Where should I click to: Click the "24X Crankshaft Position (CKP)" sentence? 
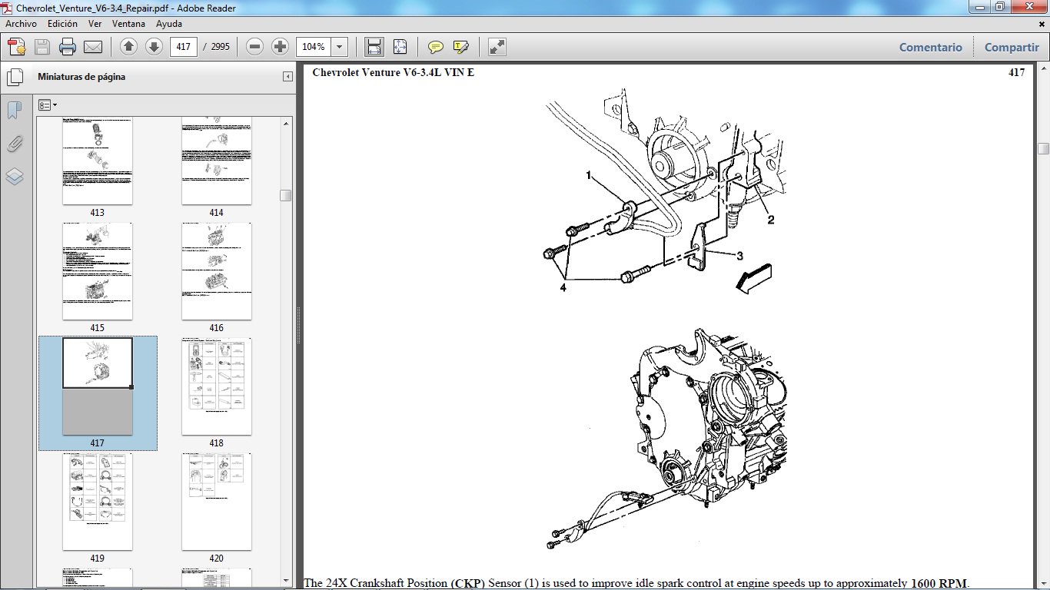[x=636, y=583]
